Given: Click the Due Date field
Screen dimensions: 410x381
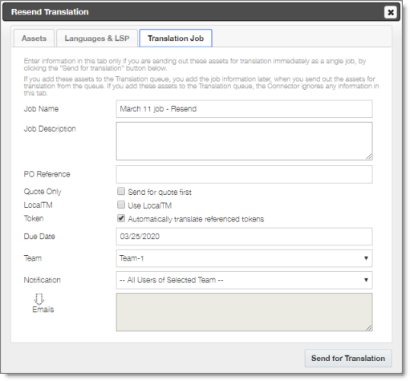Looking at the screenshot, I should tap(244, 237).
